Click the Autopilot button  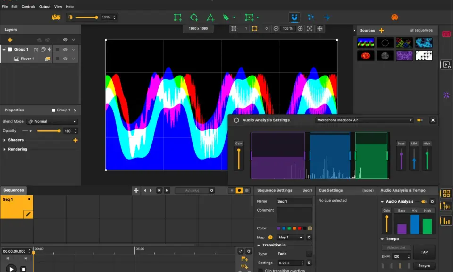click(x=192, y=190)
